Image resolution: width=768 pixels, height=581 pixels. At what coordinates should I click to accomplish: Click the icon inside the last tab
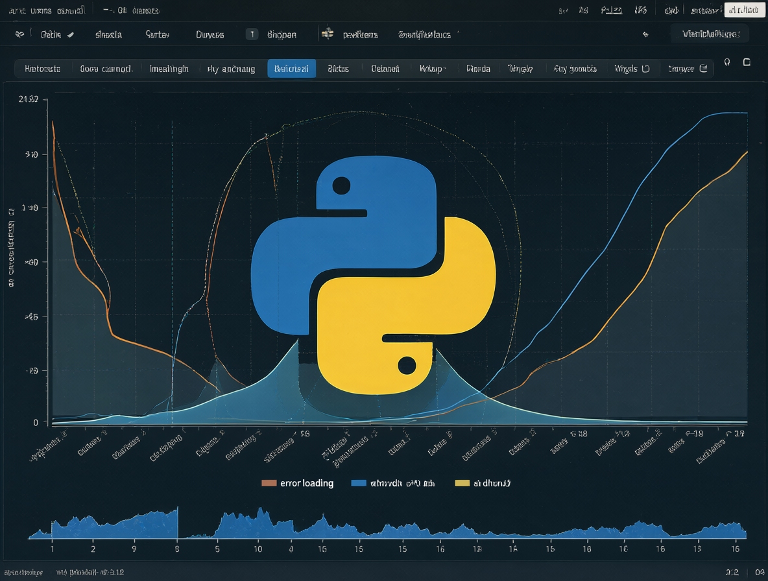click(703, 69)
